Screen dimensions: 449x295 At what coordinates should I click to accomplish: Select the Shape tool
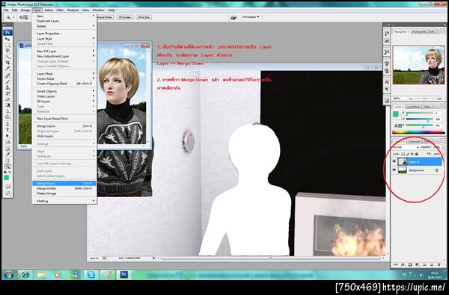7,142
